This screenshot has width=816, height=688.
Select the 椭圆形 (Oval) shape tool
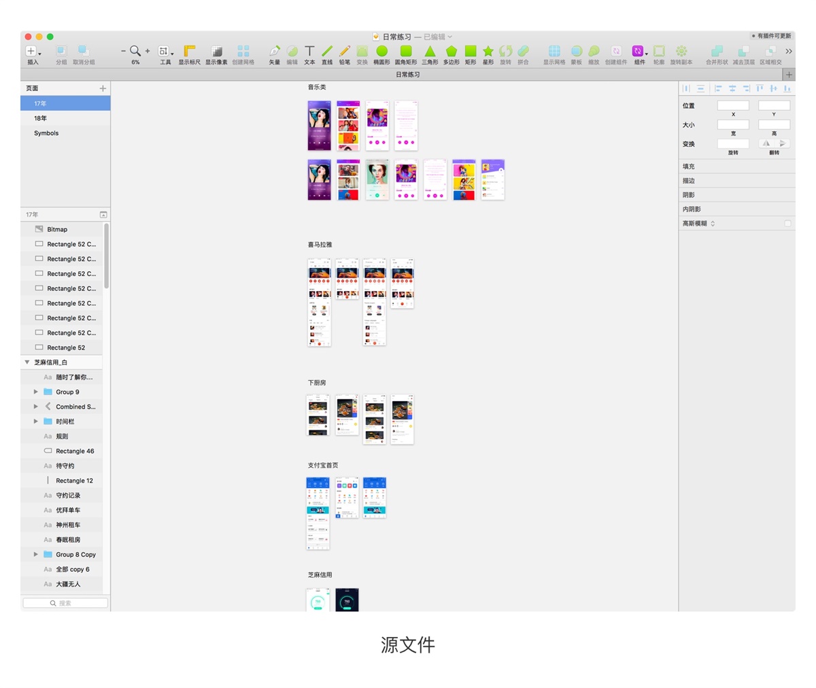381,51
